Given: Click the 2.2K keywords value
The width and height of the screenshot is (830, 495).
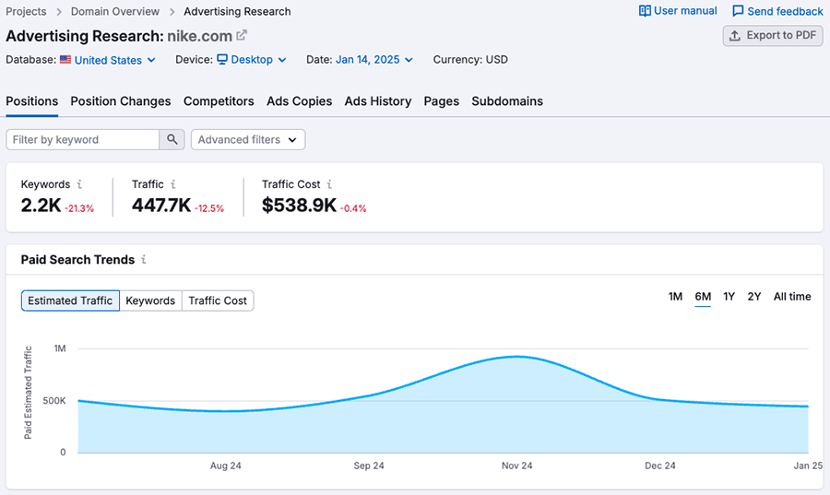Looking at the screenshot, I should point(41,206).
